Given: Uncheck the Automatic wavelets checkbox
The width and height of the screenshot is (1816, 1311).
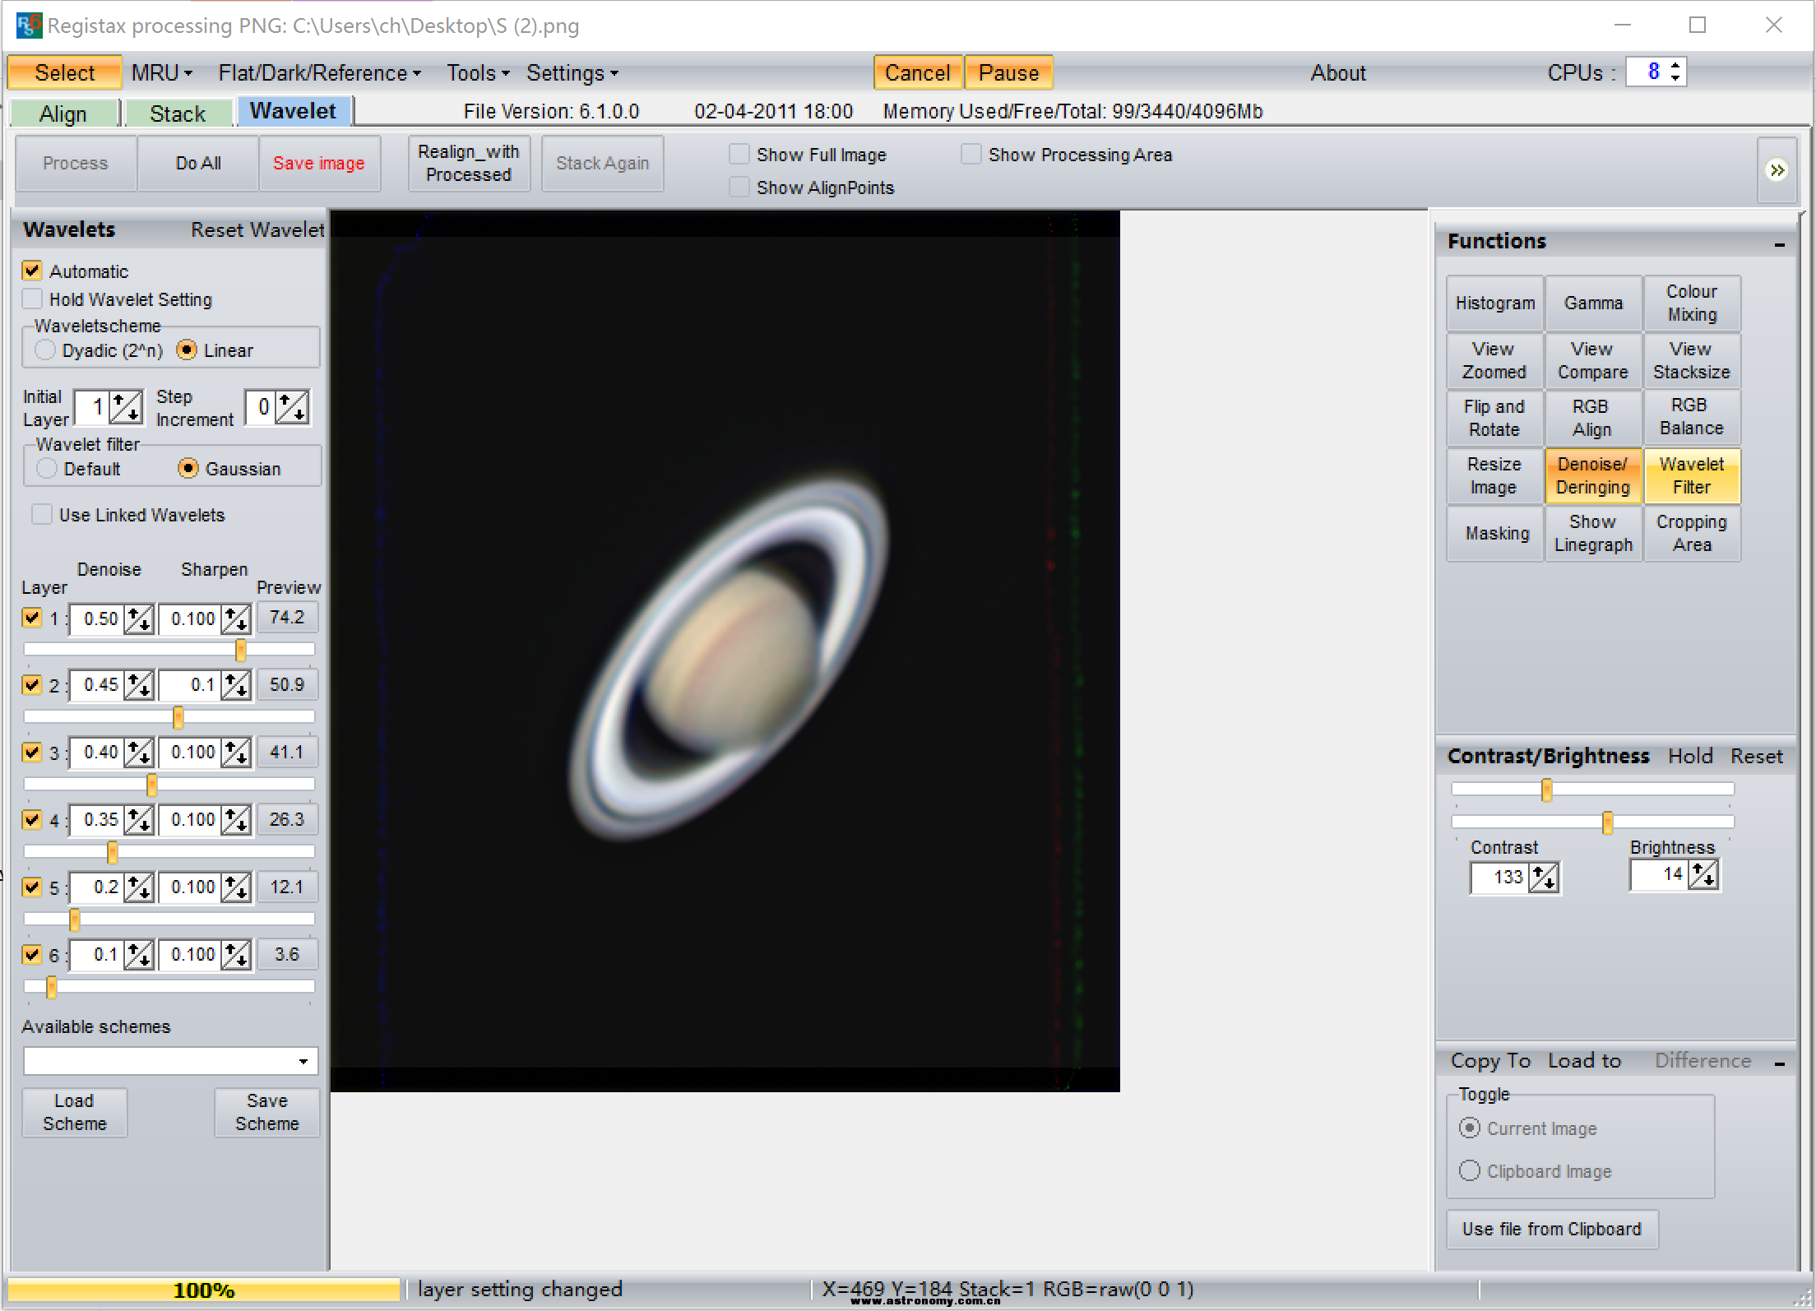Looking at the screenshot, I should pyautogui.click(x=32, y=271).
